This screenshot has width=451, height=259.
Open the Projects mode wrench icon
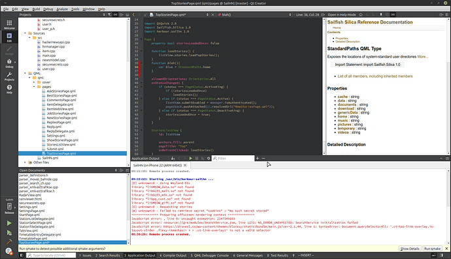click(x=9, y=76)
